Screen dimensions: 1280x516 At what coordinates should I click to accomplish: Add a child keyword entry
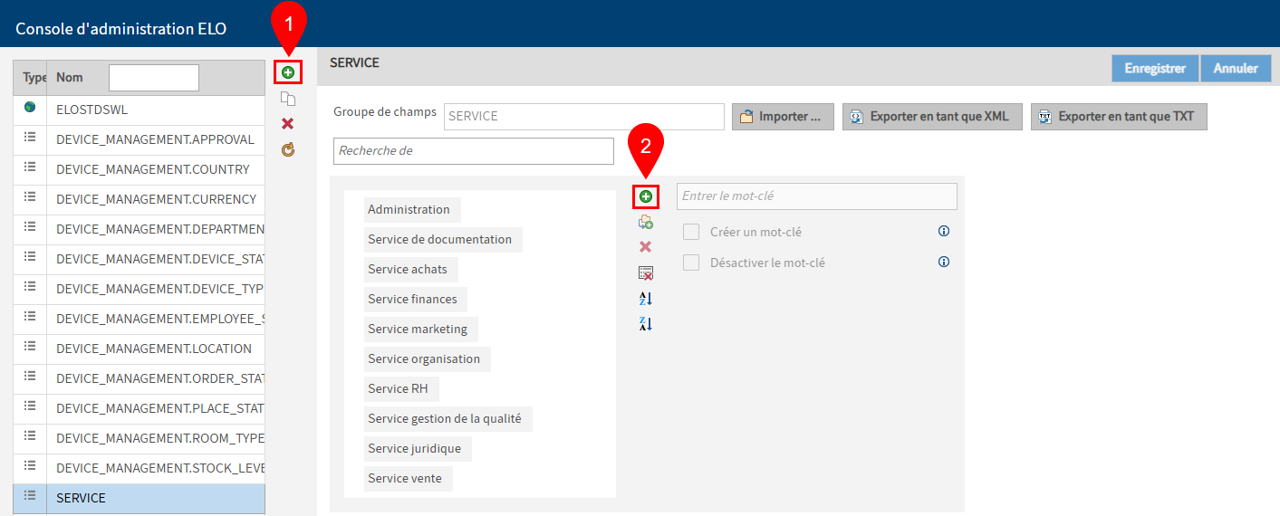tap(646, 222)
